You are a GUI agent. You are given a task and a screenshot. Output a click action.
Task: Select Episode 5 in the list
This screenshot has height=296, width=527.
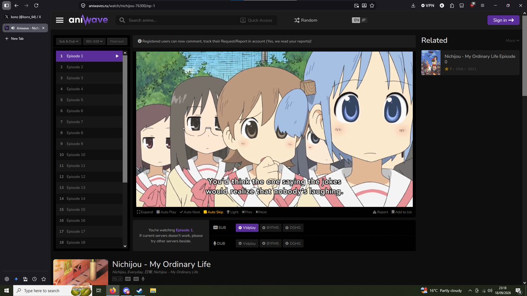pos(89,100)
